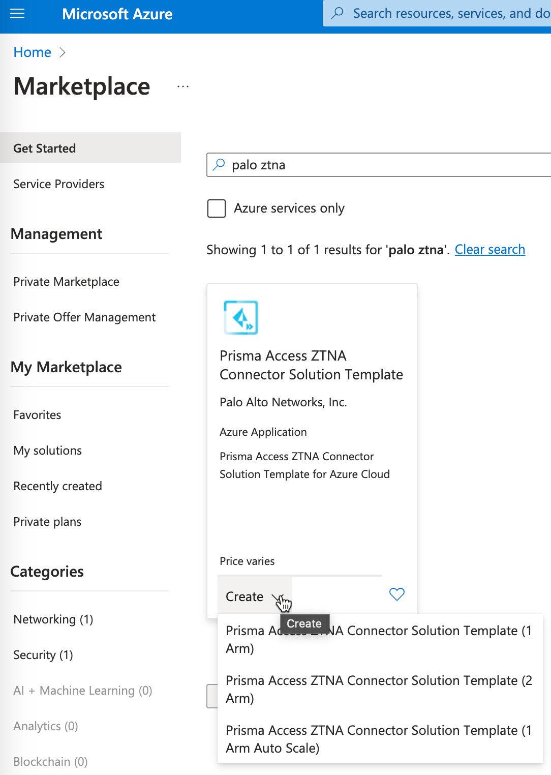Open Service Providers in sidebar
The image size is (551, 775).
(x=59, y=184)
